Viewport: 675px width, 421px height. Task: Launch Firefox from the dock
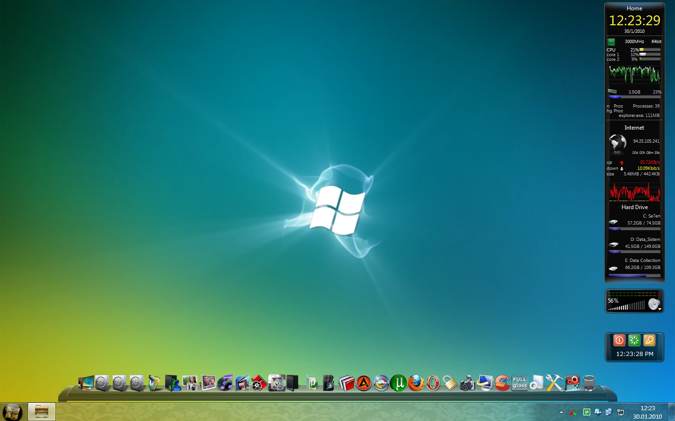pos(416,383)
